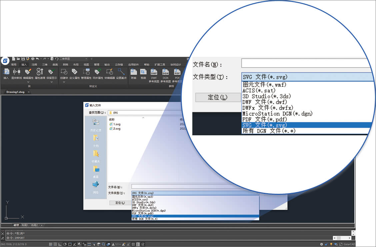The height and width of the screenshot is (247, 376).
Task: Sort the file list by 名称 column
Action: point(112,119)
